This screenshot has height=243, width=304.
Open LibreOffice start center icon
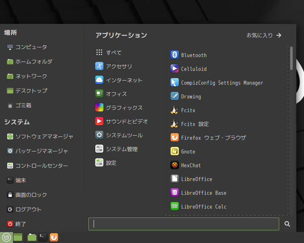tap(174, 179)
